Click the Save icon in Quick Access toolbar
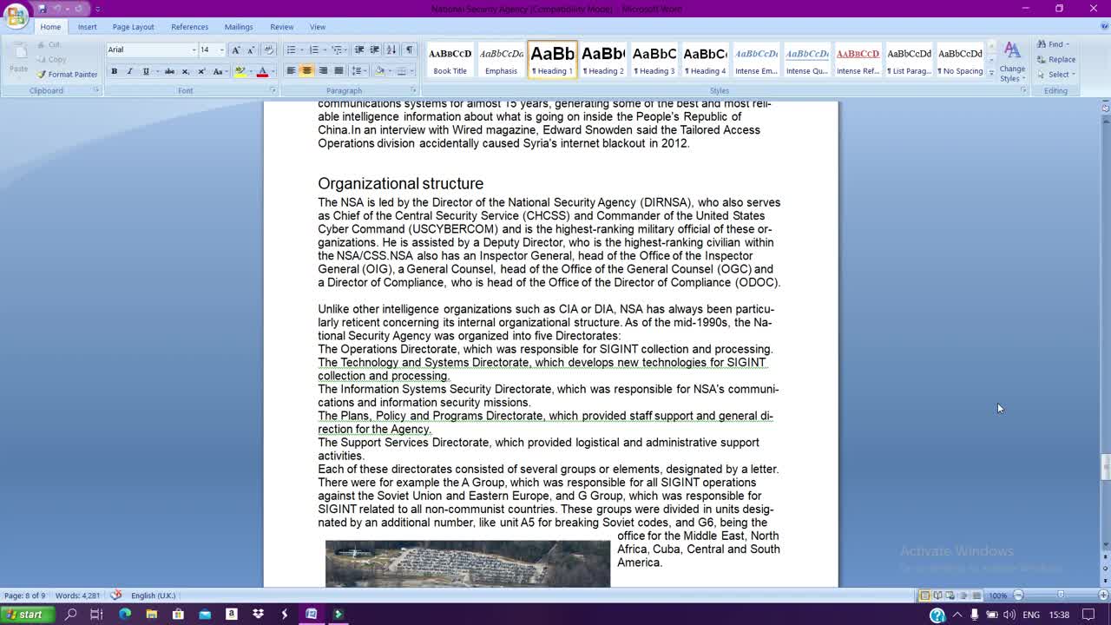 41,9
